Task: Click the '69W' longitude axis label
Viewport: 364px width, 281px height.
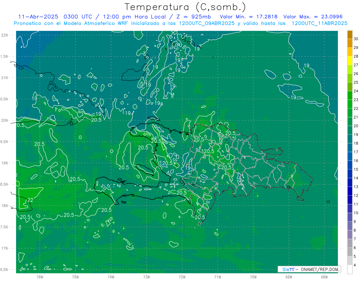Action: (289, 277)
